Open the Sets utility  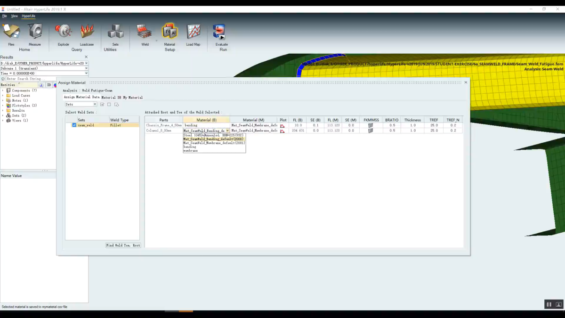[x=115, y=35]
